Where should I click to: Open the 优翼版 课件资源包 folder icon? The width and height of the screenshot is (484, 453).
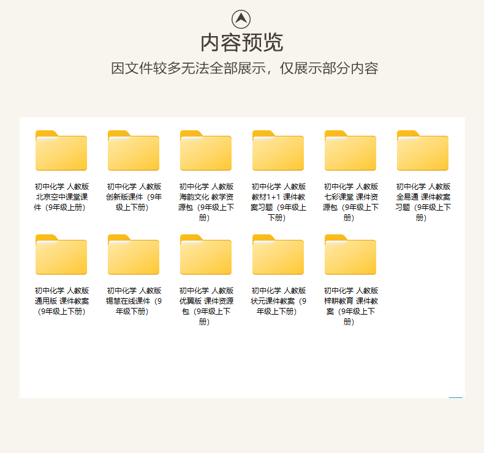(x=206, y=255)
